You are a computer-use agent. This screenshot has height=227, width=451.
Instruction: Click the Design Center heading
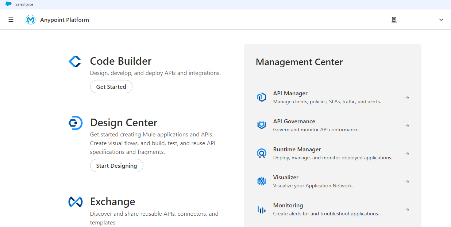tap(124, 123)
